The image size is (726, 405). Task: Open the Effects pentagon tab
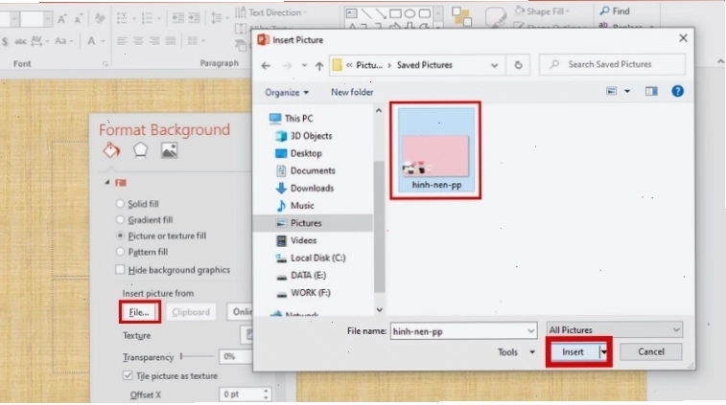pos(140,150)
